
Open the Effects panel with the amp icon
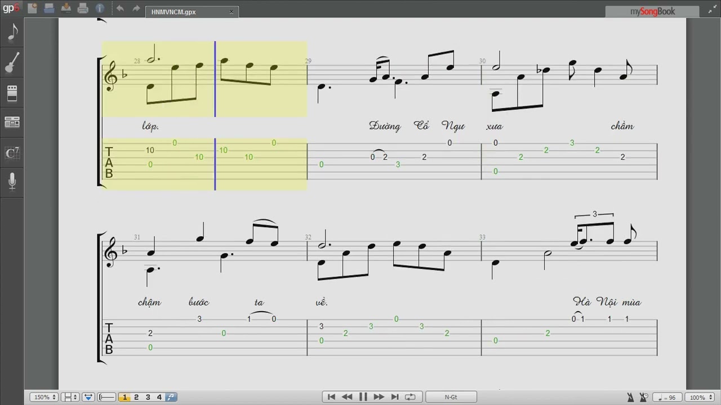click(x=12, y=93)
